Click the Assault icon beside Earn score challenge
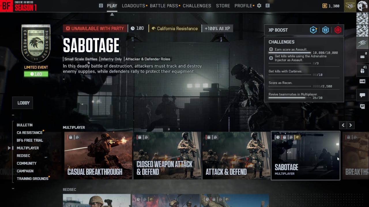Image resolution: width=369 pixels, height=207 pixels. tap(271, 49)
